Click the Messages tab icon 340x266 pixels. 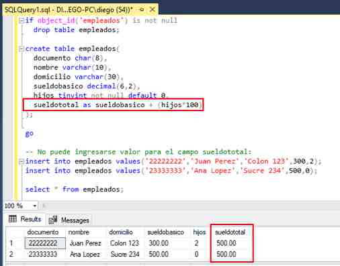coord(53,220)
